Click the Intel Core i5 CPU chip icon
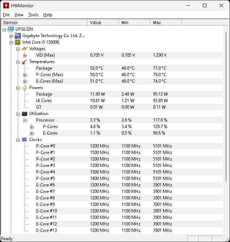Viewport: 230px width, 242px height. click(18, 42)
